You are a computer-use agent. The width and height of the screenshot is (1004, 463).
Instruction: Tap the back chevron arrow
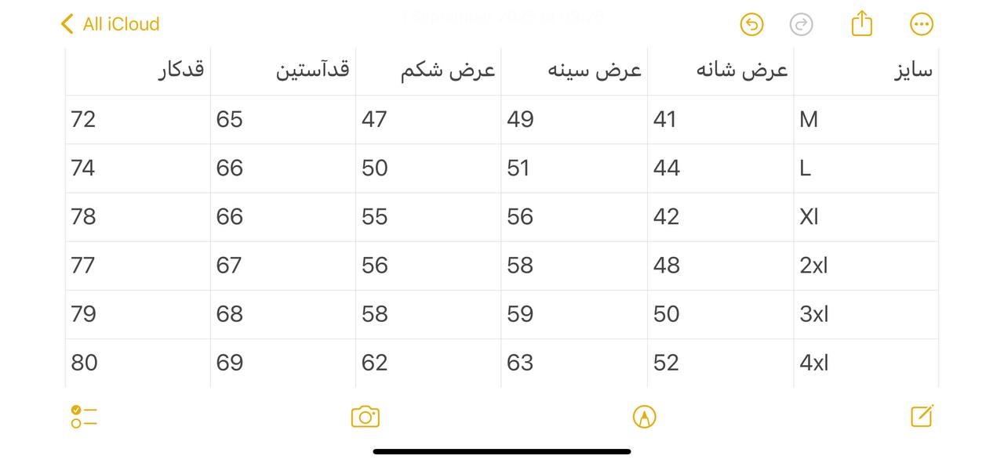pyautogui.click(x=67, y=24)
